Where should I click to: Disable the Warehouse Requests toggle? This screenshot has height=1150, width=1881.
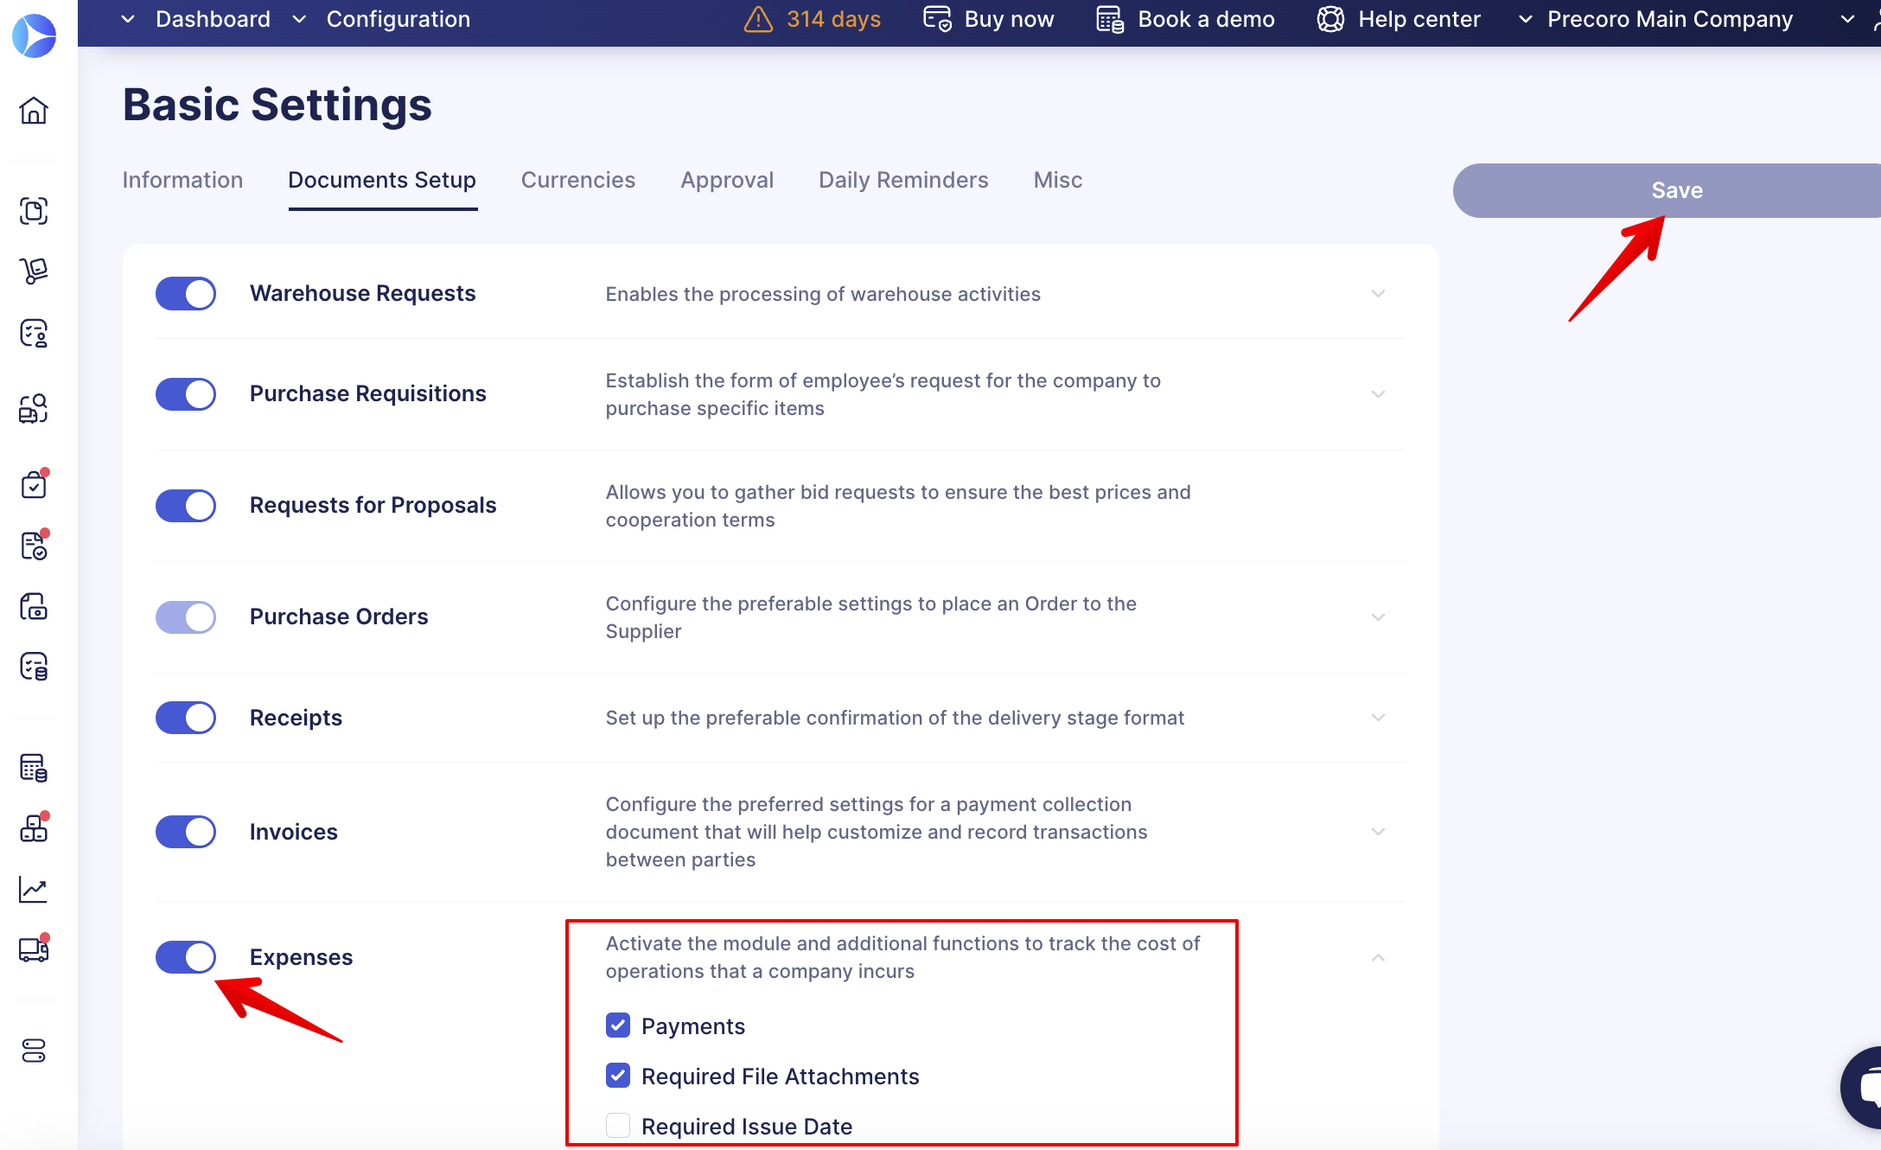pyautogui.click(x=186, y=293)
